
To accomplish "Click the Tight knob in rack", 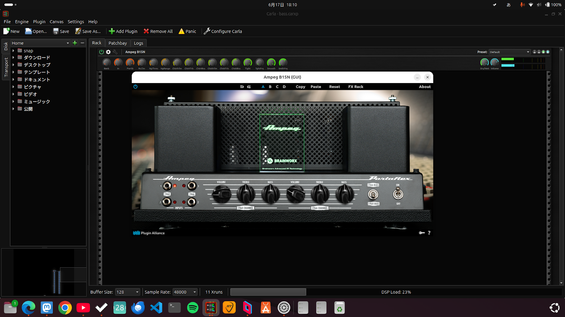I will click(248, 62).
